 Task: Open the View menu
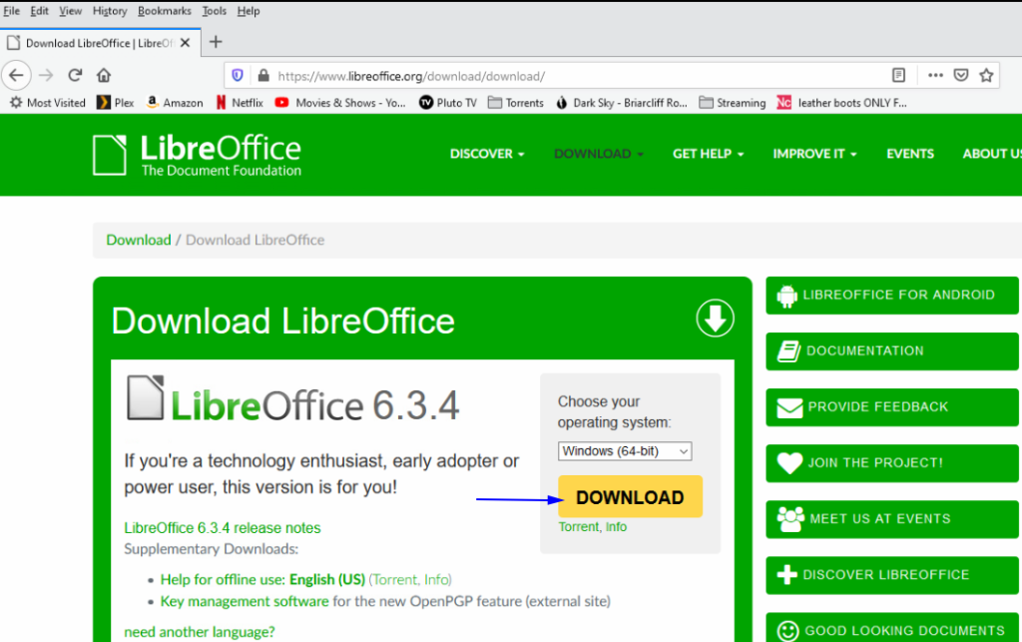[x=71, y=11]
